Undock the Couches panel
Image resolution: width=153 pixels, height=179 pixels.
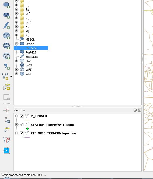[x=135, y=110]
